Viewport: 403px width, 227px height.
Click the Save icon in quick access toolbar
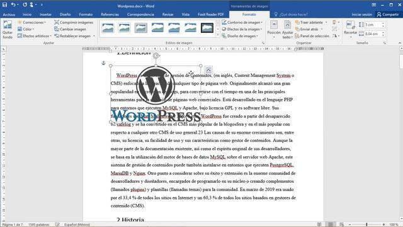pos(4,4)
